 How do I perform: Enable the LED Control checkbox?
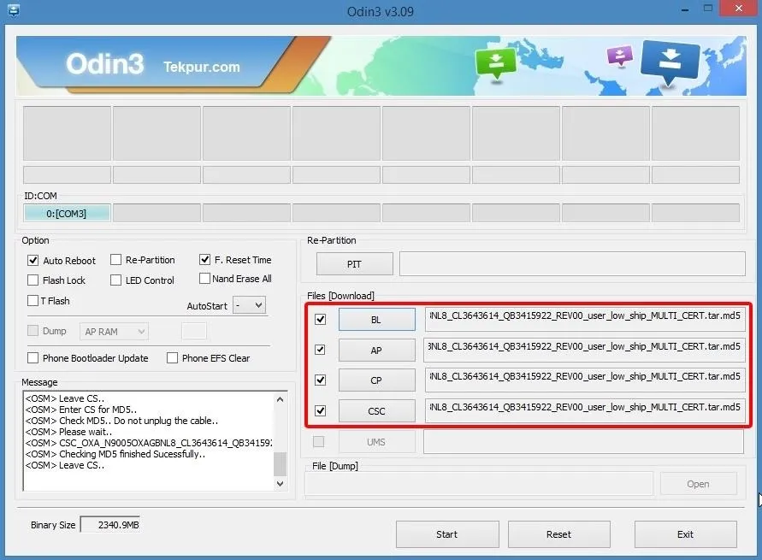pyautogui.click(x=115, y=280)
